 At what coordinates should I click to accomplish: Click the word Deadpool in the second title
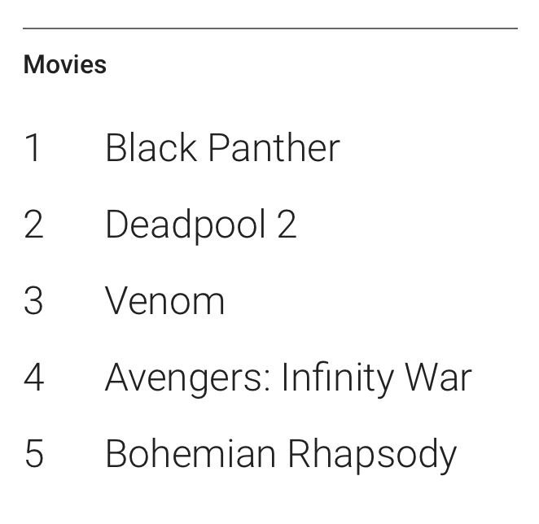pyautogui.click(x=186, y=225)
